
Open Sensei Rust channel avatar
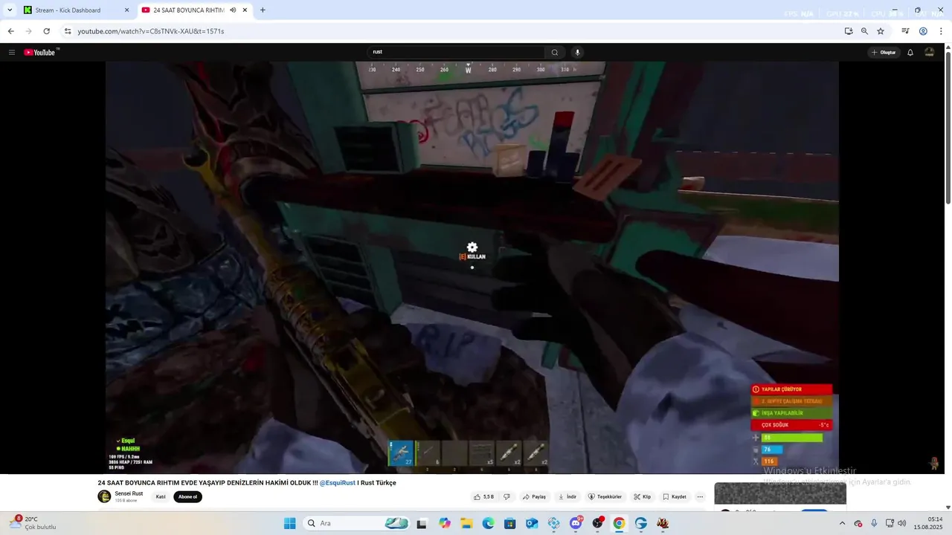tap(104, 496)
